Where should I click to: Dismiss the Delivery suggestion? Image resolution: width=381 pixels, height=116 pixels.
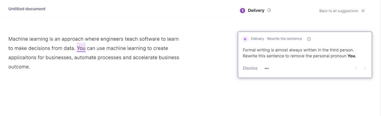coord(250,68)
